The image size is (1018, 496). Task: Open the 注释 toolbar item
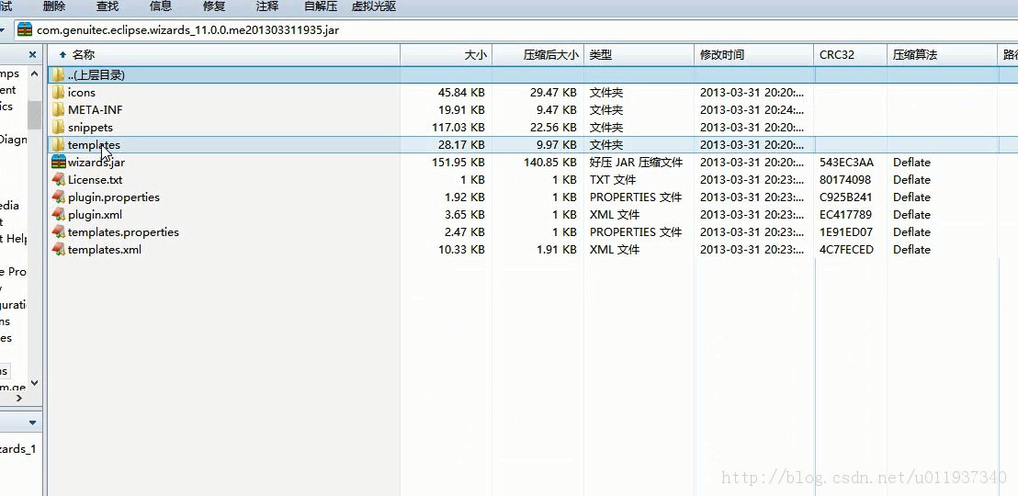(267, 6)
